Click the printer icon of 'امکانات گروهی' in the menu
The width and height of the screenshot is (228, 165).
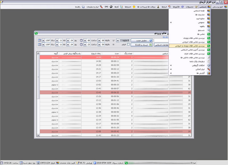coord(209,65)
